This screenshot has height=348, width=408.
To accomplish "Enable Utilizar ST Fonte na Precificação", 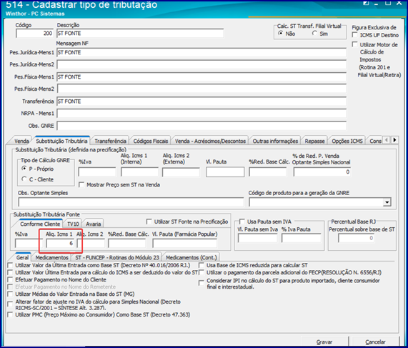I will [149, 222].
